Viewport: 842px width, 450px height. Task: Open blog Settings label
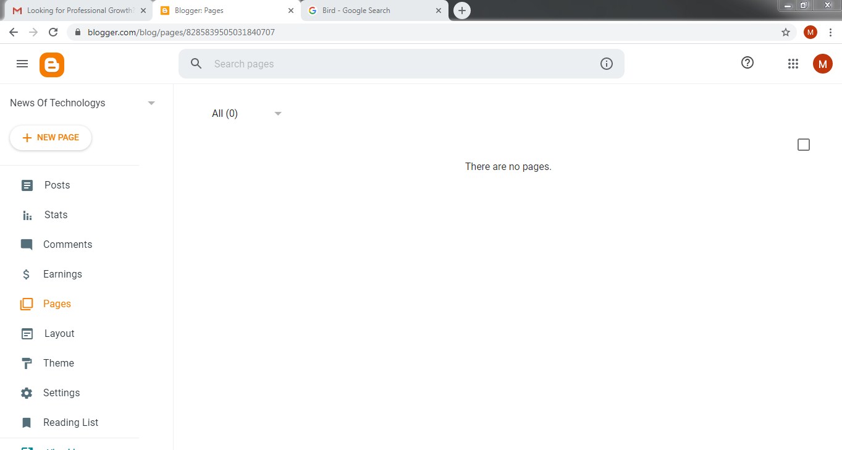click(x=61, y=393)
